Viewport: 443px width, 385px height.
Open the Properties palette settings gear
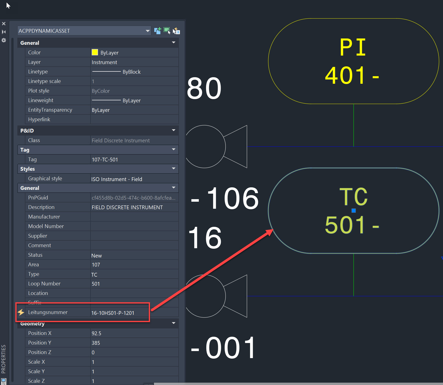click(4, 40)
